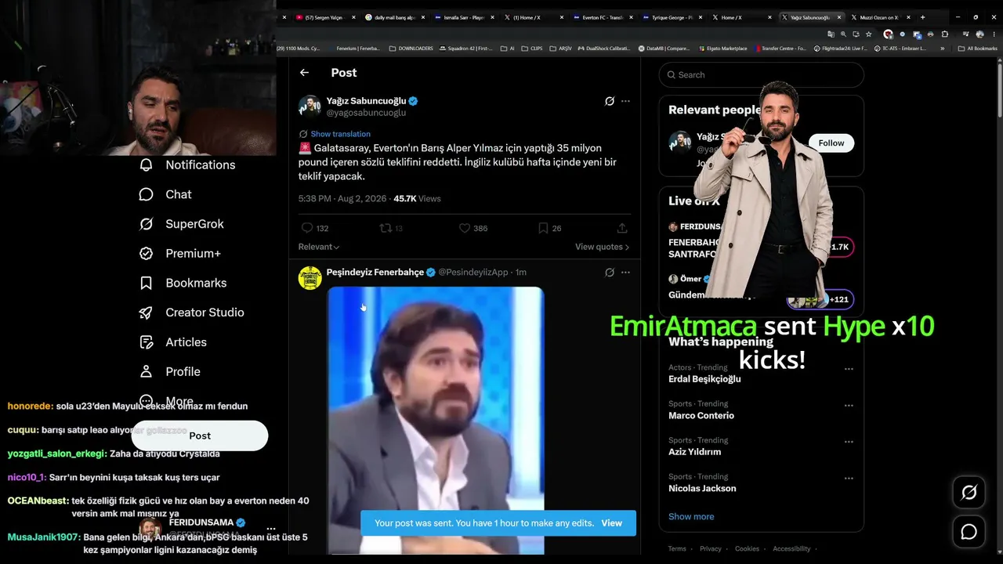Go back using the arrow beside Post
This screenshot has height=564, width=1003.
(304, 73)
